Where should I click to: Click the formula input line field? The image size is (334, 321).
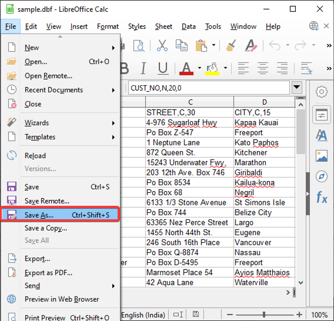(209, 88)
